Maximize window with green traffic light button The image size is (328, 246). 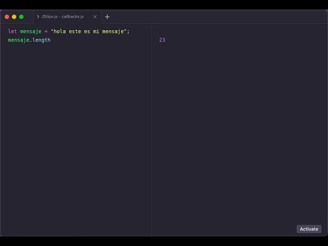(21, 17)
